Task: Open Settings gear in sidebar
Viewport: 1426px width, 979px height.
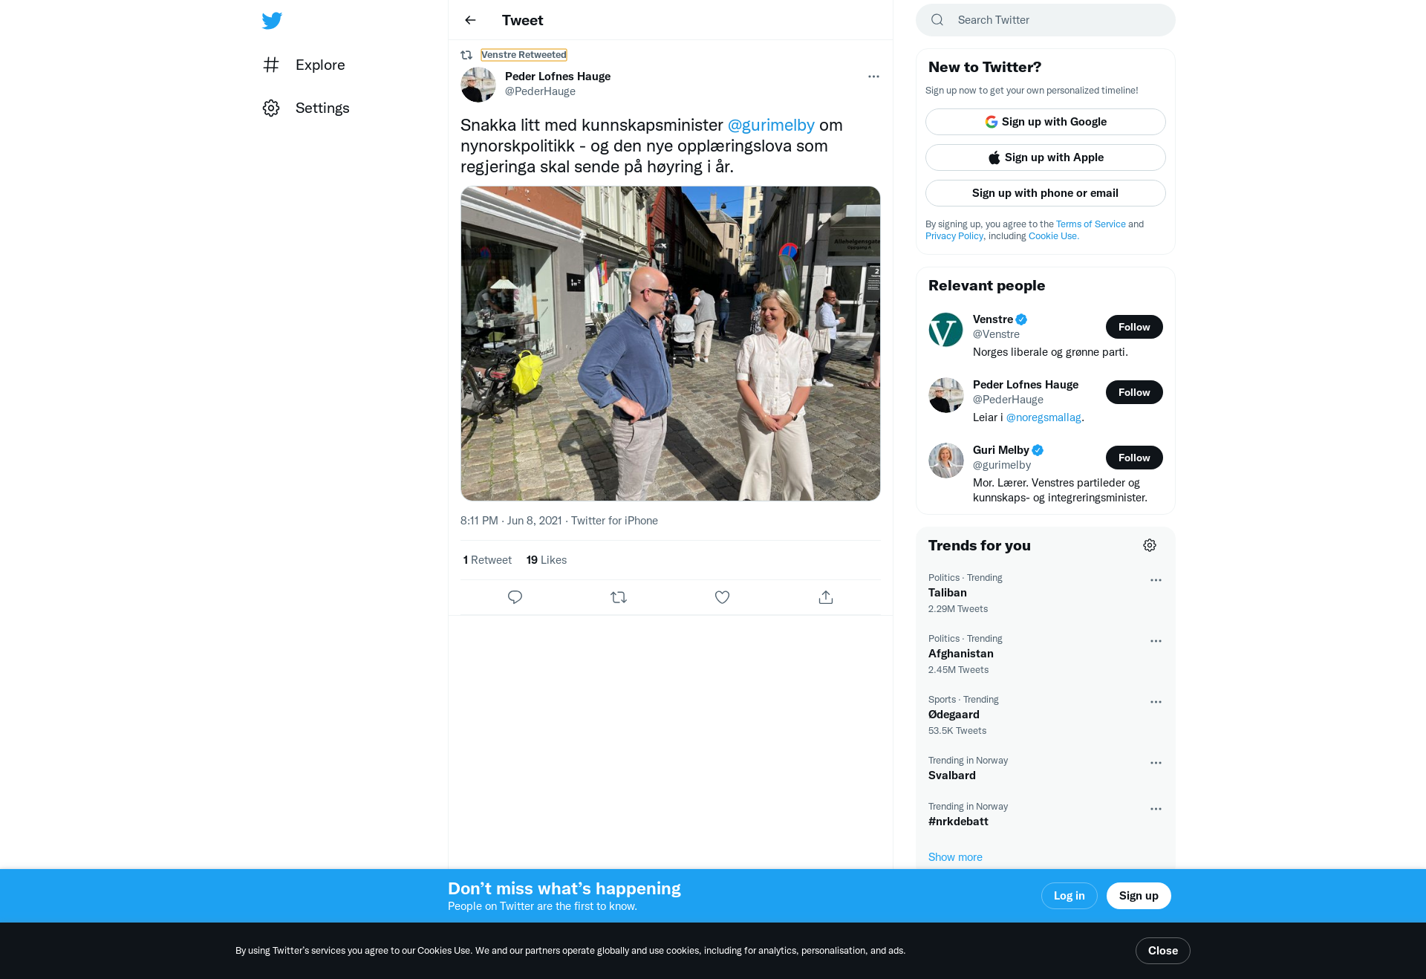Action: [271, 108]
